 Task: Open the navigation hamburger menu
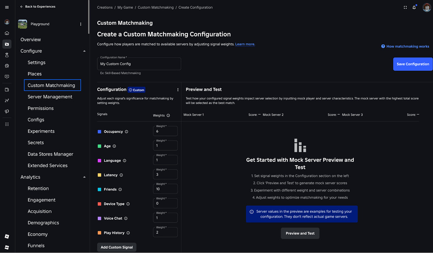6,6
